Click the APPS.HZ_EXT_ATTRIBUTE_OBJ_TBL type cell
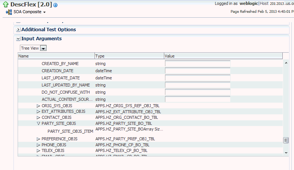 pyautogui.click(x=128, y=112)
